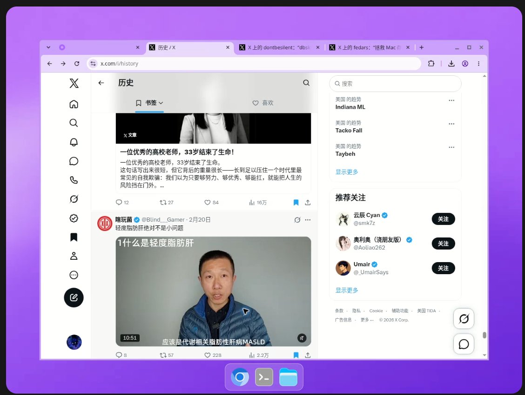Open Notifications bell in sidebar
Screen dimensions: 525x395
click(74, 142)
